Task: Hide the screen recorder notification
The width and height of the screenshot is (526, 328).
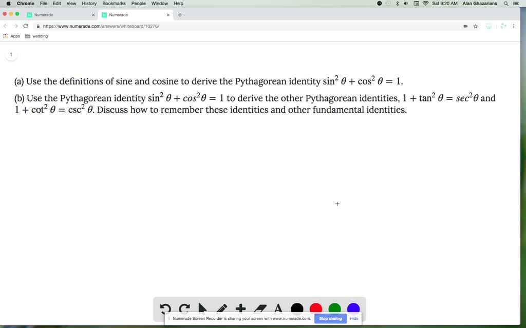Action: tap(354, 318)
